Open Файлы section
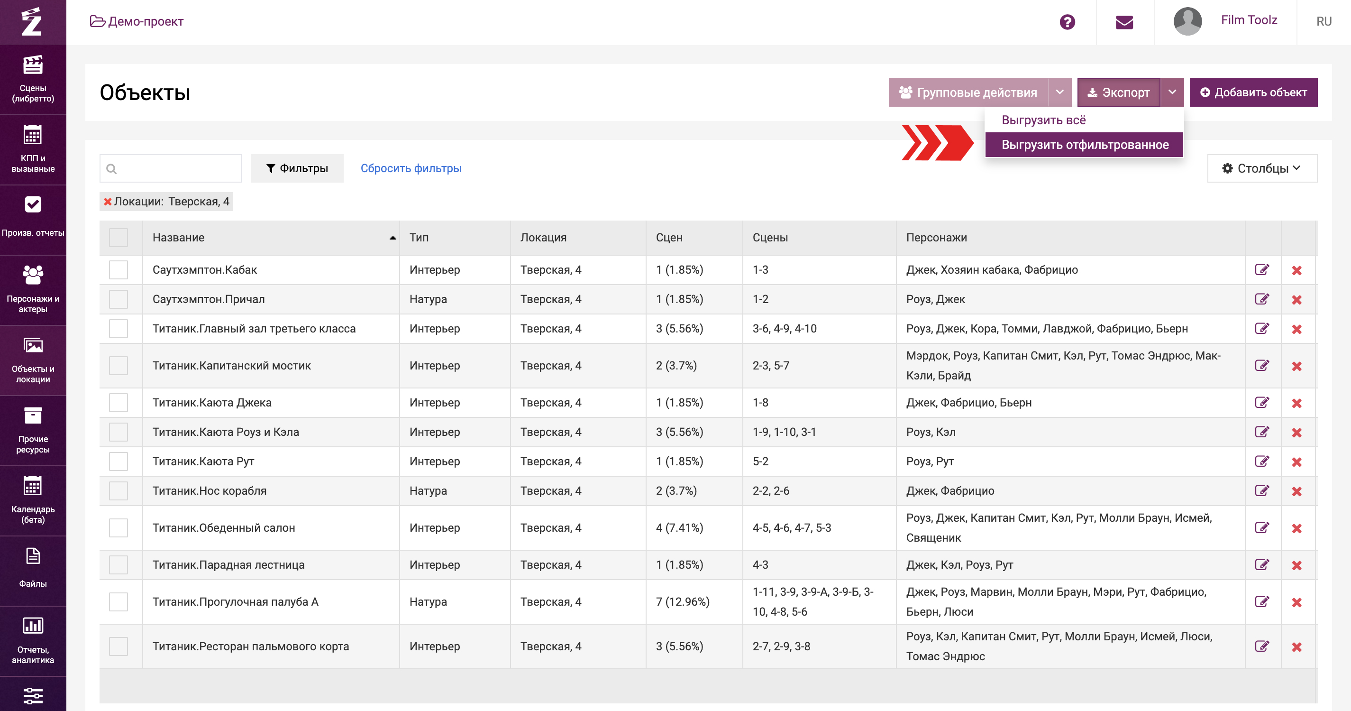 [33, 572]
